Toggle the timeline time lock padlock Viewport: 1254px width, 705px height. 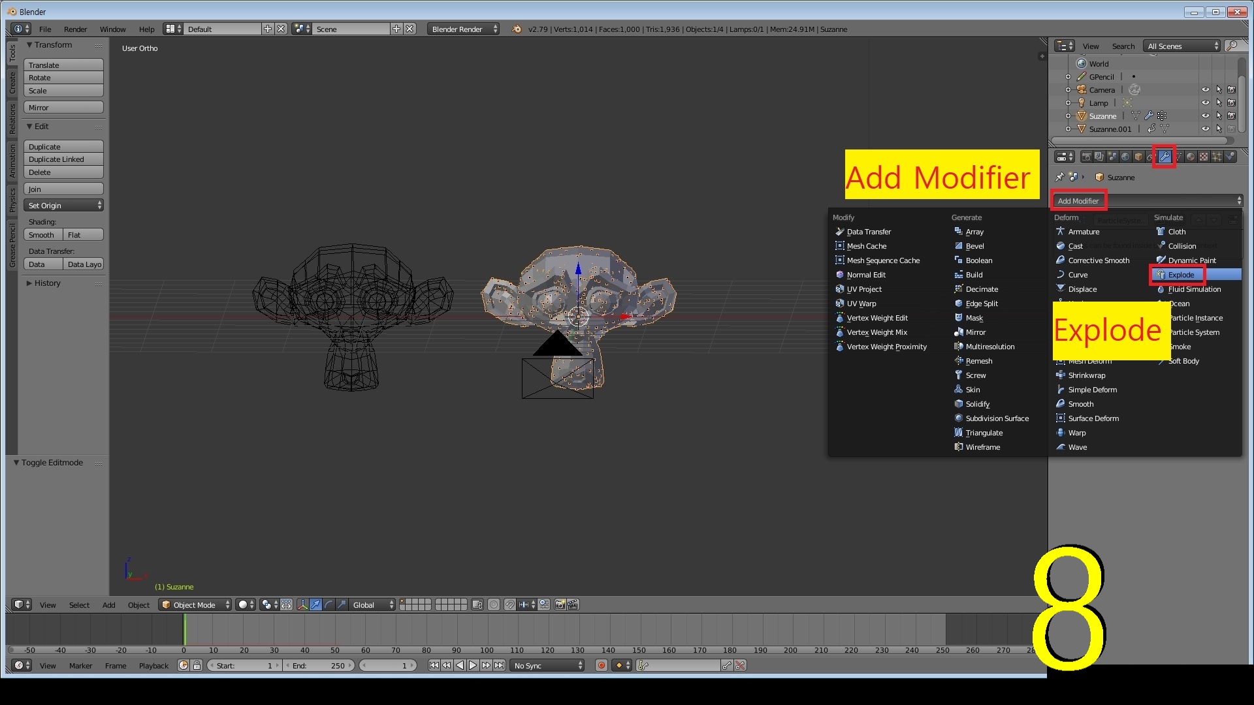[x=197, y=665]
